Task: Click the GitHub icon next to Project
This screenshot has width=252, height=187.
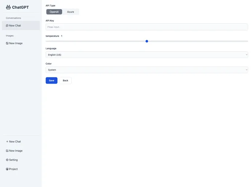Action: [7, 169]
